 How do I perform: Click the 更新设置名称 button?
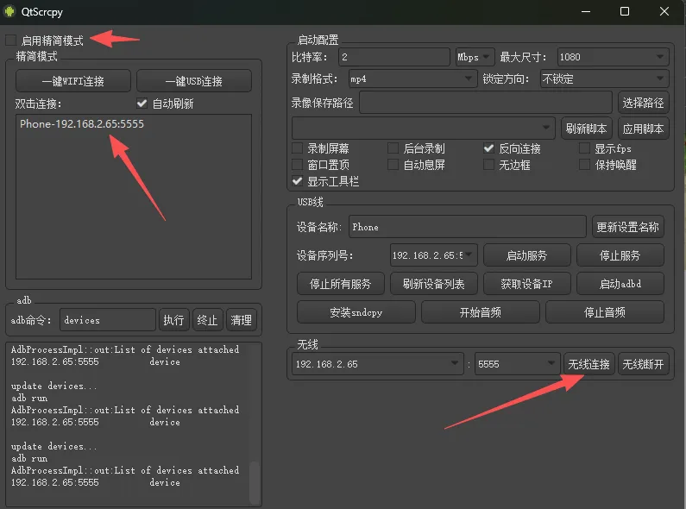tap(627, 227)
